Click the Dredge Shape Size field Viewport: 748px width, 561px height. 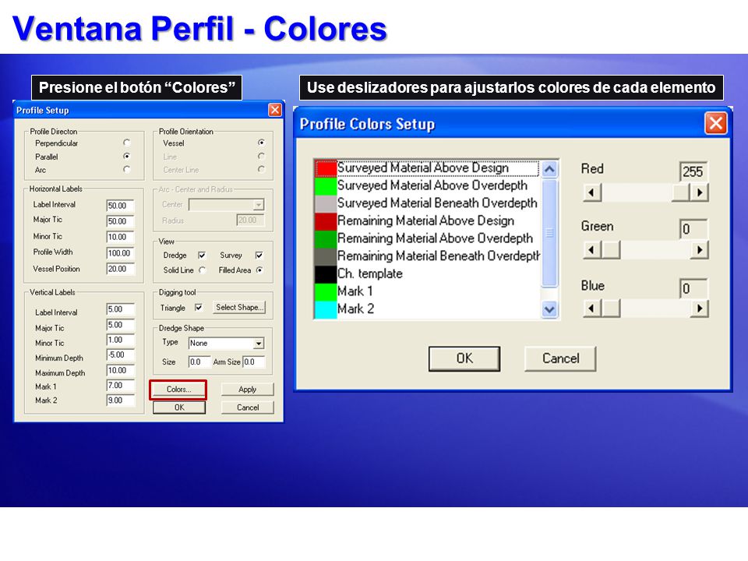[199, 362]
